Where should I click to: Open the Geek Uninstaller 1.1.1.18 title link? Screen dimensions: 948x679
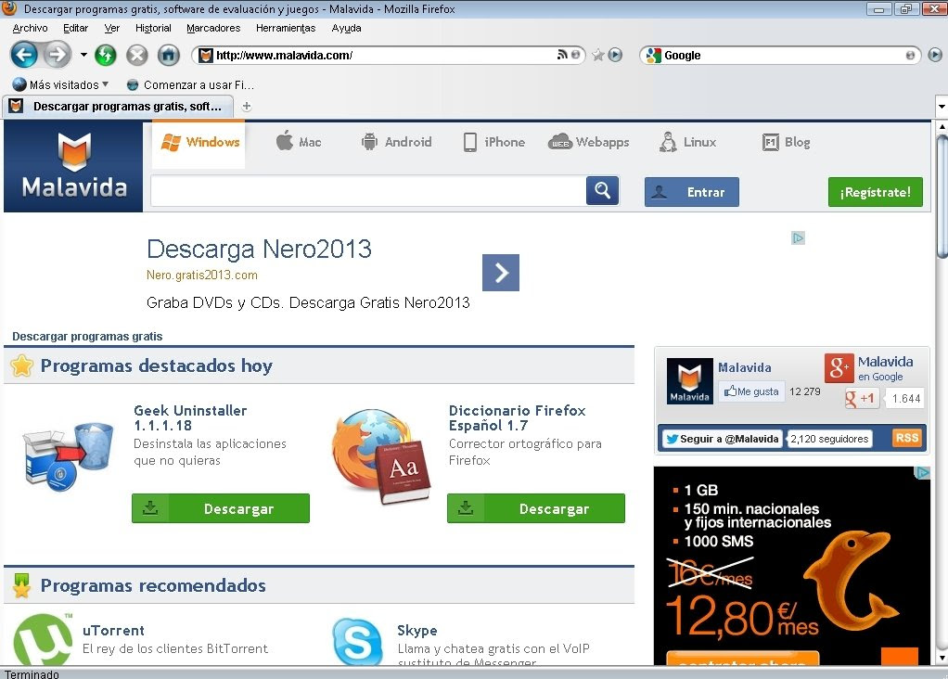(x=190, y=417)
